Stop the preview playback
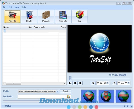 80,83
